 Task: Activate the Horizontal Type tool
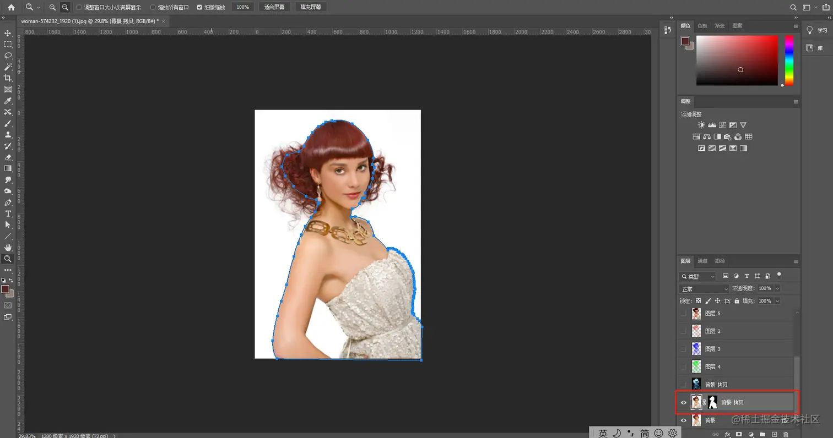8,213
